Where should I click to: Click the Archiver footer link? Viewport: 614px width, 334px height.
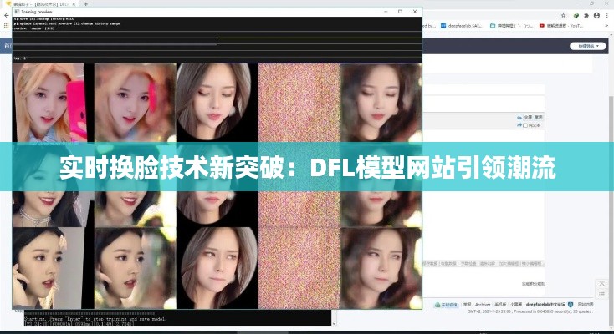[x=483, y=305]
